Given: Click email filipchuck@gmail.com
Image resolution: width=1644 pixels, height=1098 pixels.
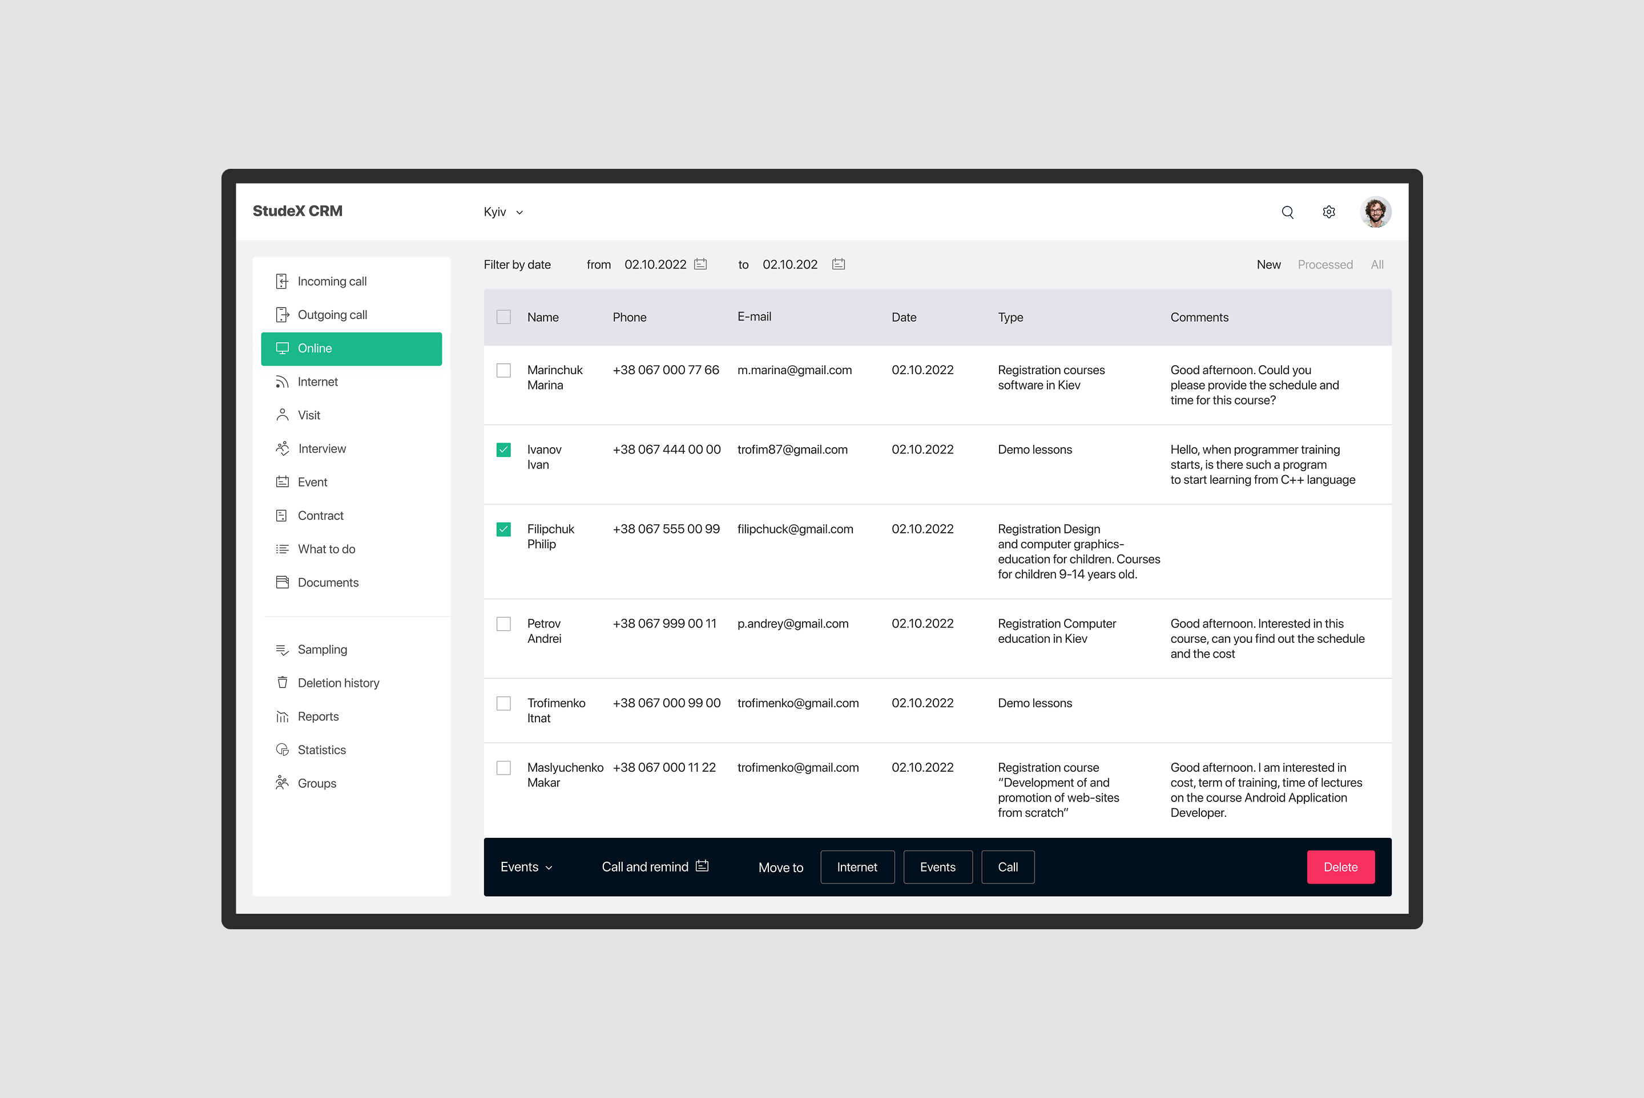Looking at the screenshot, I should [x=796, y=529].
